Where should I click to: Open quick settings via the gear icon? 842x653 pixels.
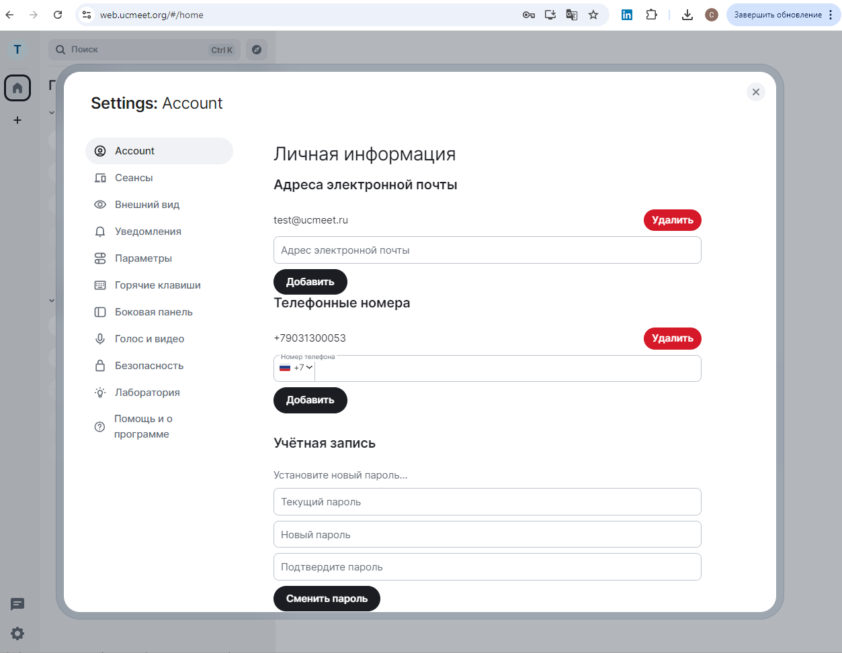pos(17,634)
